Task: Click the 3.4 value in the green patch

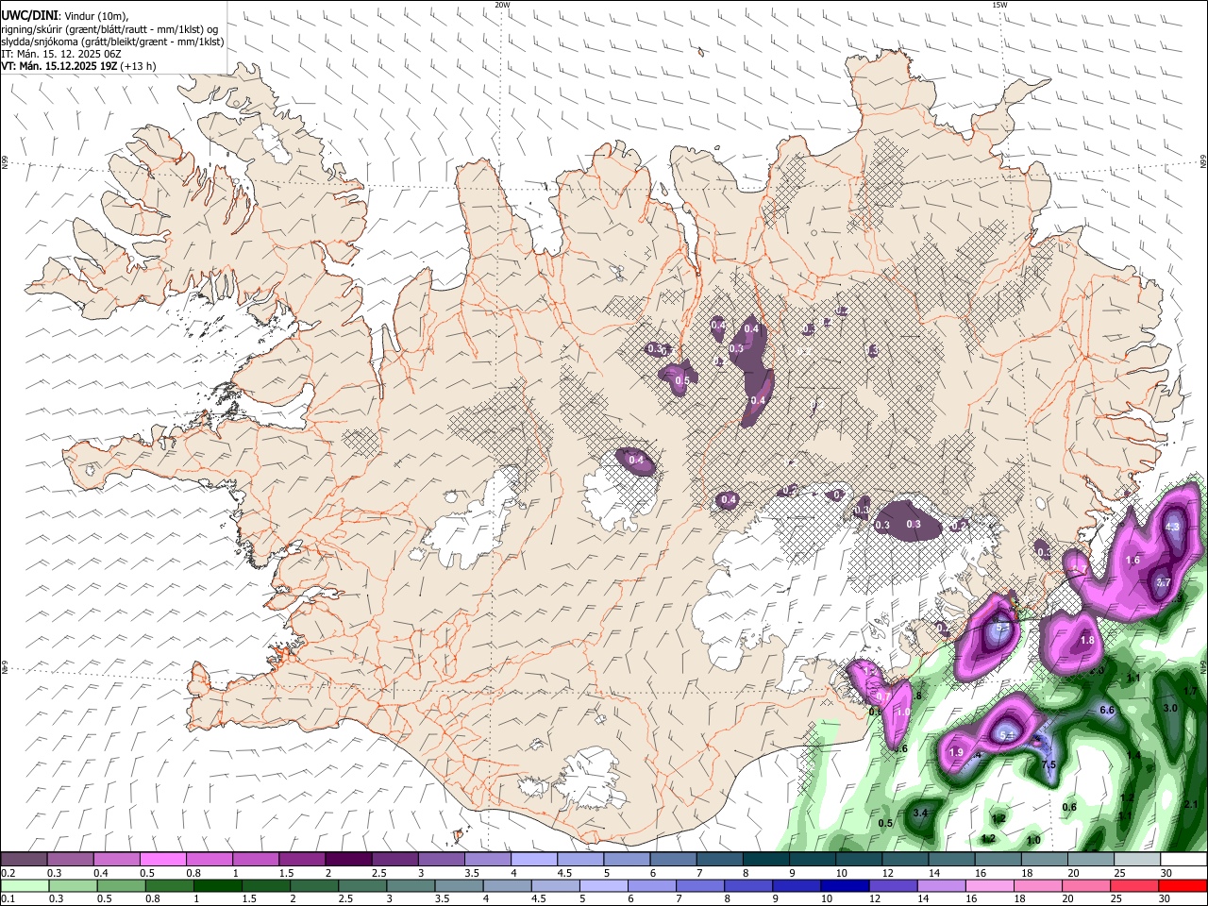Action: tap(921, 813)
